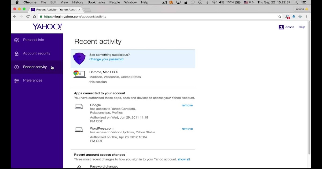Remove Google app access
Screen dimensions: 322x169
pyautogui.click(x=187, y=105)
